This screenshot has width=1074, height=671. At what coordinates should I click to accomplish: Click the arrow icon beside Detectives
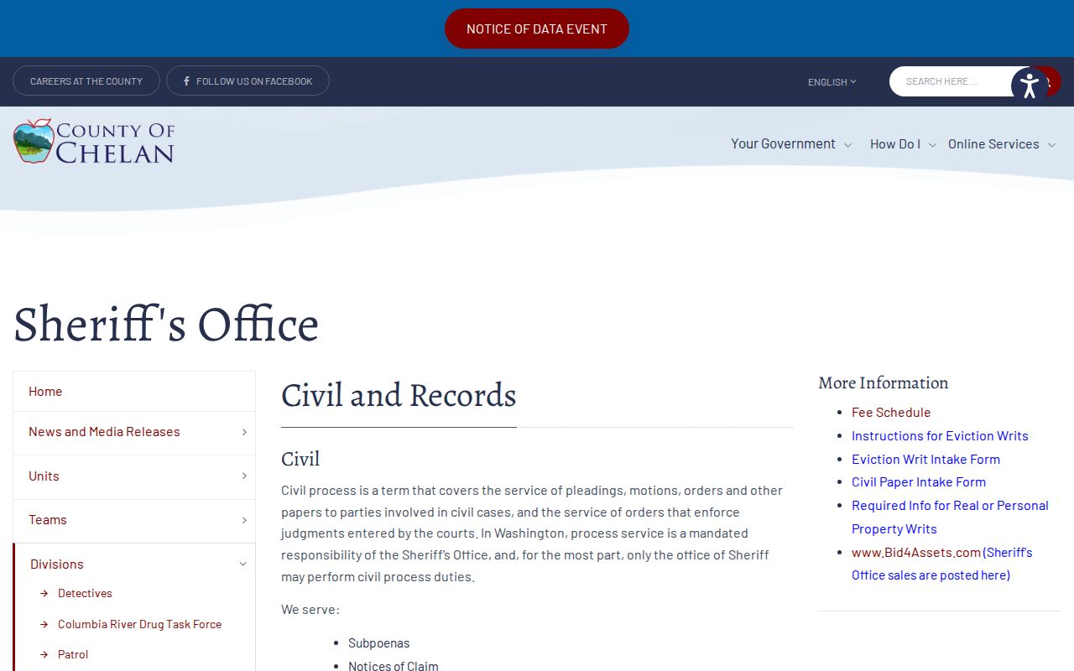(x=44, y=594)
